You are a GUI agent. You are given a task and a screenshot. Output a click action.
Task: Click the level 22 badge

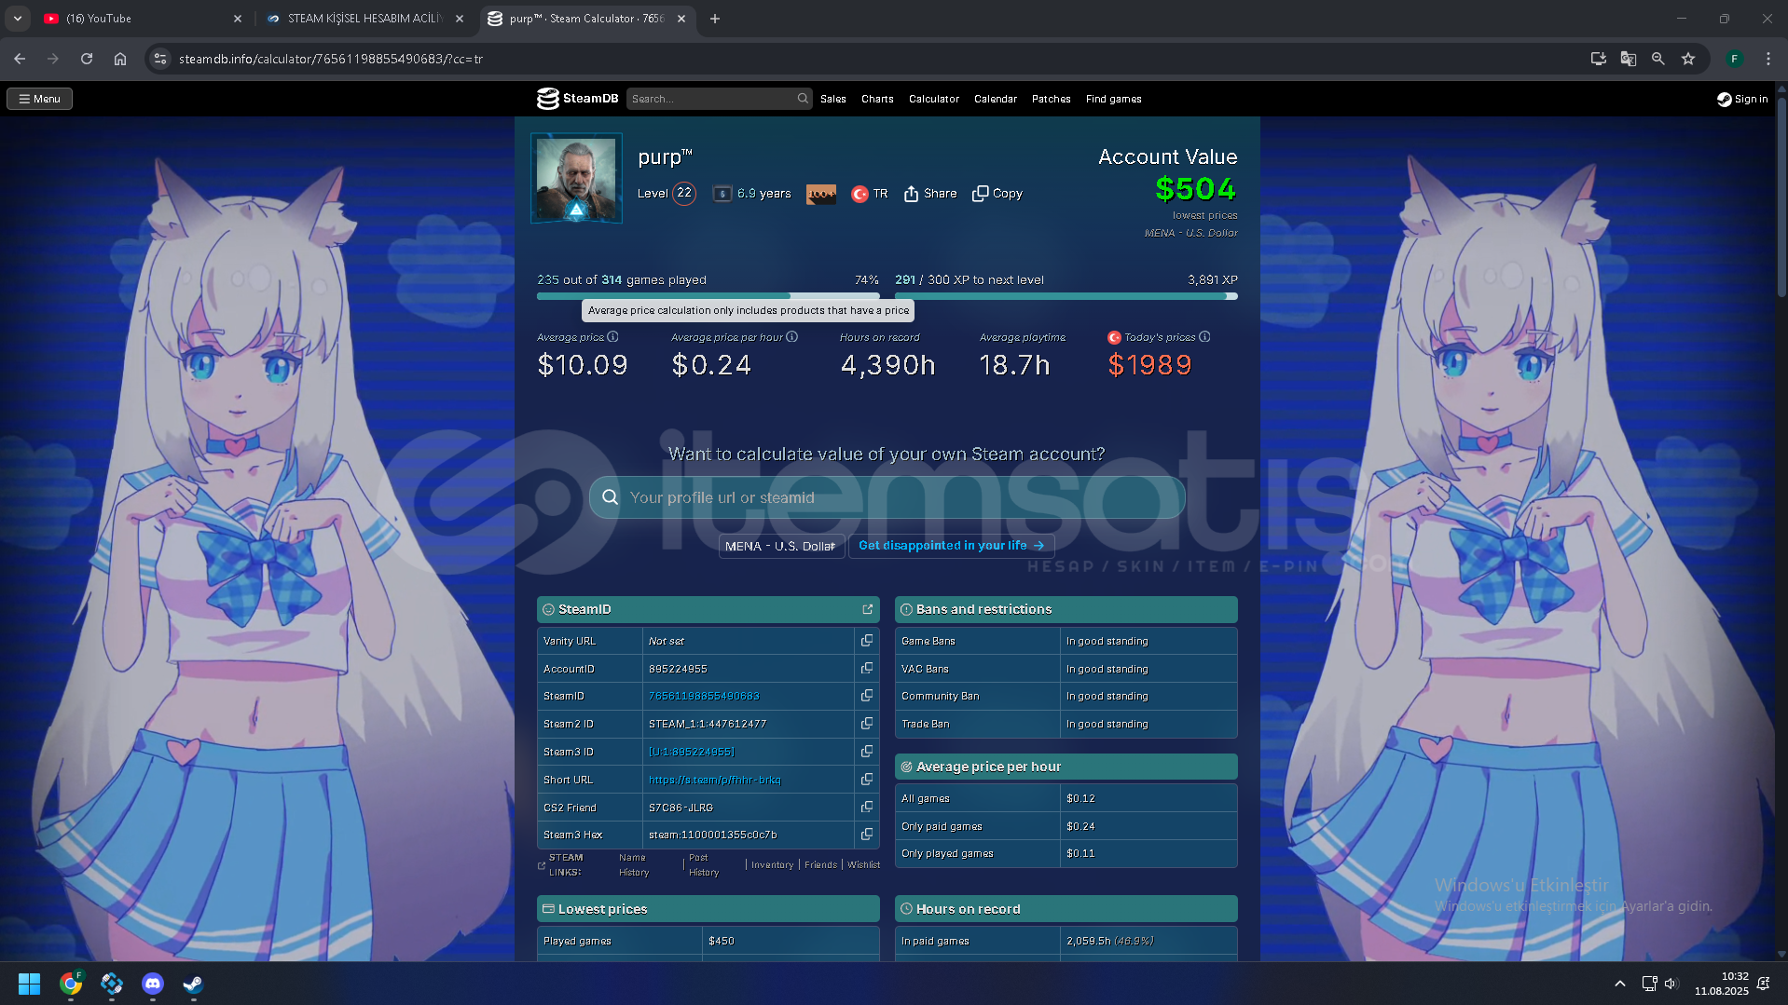684,194
